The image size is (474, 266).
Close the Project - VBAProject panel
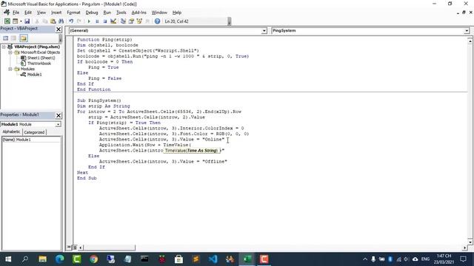click(59, 29)
